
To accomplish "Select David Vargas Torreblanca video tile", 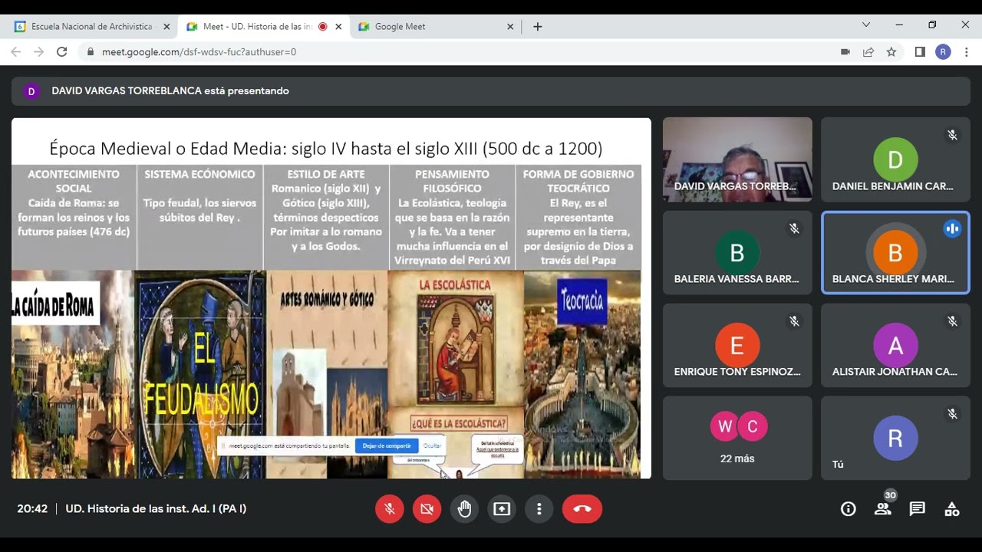I will tap(737, 159).
